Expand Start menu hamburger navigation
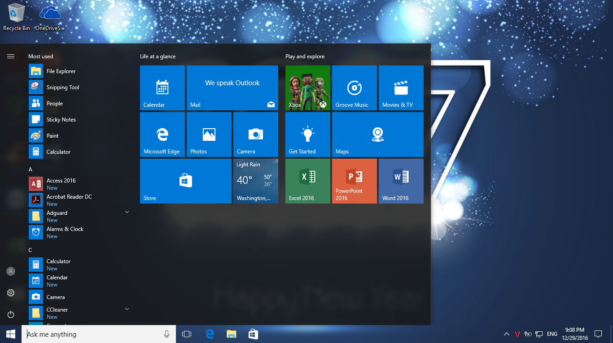Screen dimensions: 613x343 (x=11, y=56)
